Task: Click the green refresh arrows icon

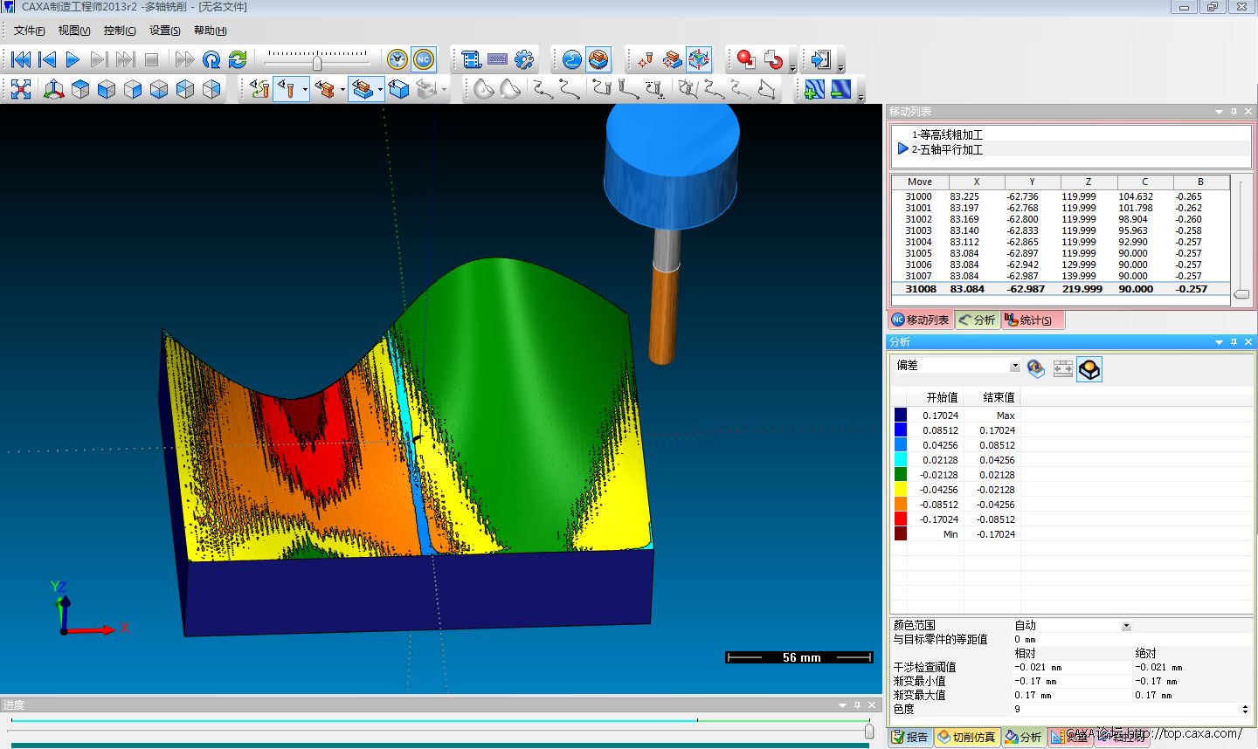Action: click(238, 59)
